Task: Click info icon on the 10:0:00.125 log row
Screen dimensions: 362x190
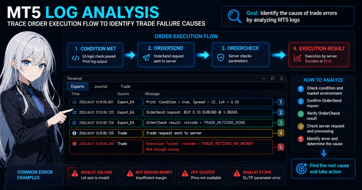Action: tap(74, 133)
